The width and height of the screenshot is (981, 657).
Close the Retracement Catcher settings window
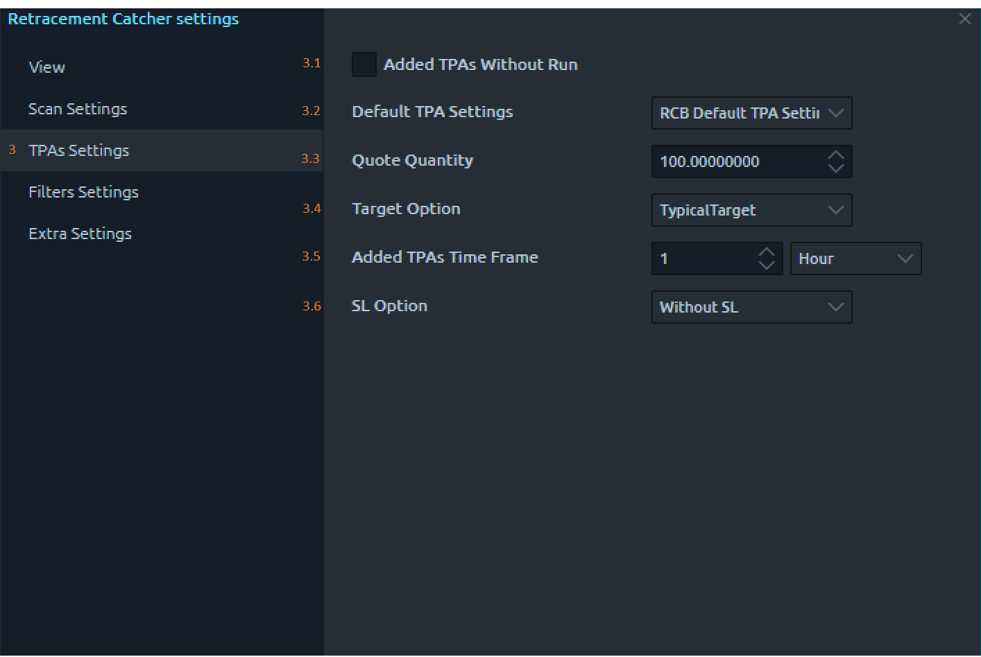tap(965, 19)
